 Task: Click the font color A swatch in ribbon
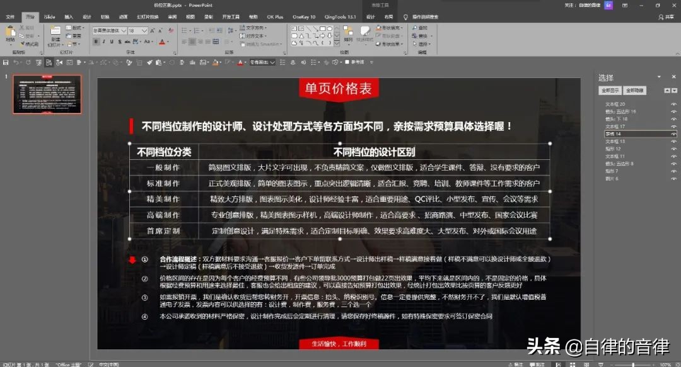coord(163,42)
